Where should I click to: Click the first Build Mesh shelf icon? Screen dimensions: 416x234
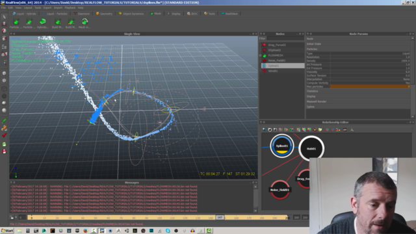pyautogui.click(x=58, y=21)
